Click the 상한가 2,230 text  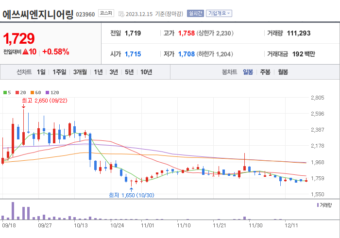click(215, 33)
